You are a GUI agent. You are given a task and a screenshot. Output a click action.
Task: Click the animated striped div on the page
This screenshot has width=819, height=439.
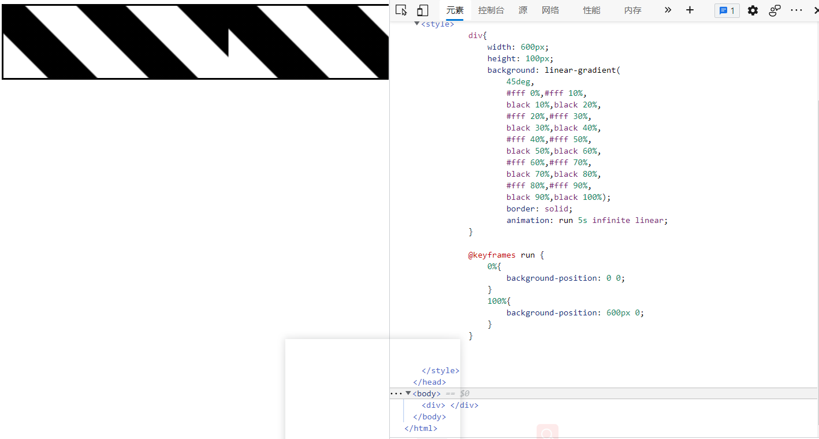(x=195, y=42)
